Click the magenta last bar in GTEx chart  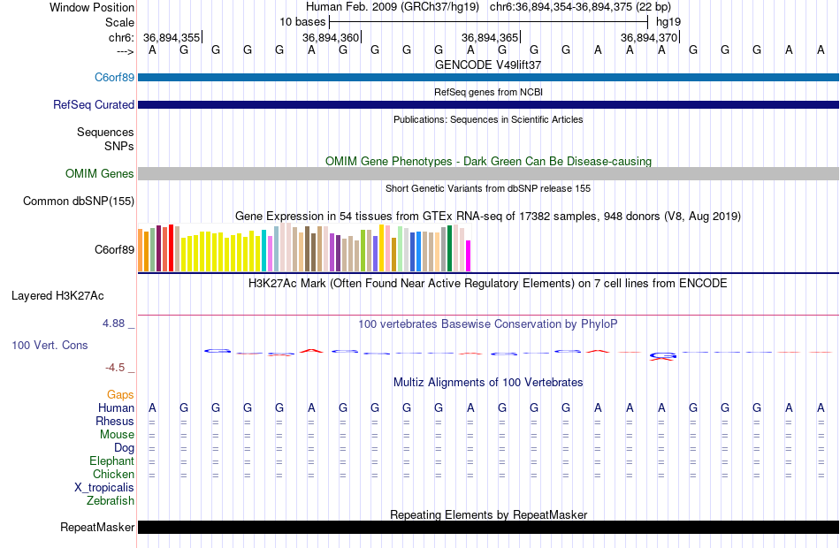[x=469, y=256]
